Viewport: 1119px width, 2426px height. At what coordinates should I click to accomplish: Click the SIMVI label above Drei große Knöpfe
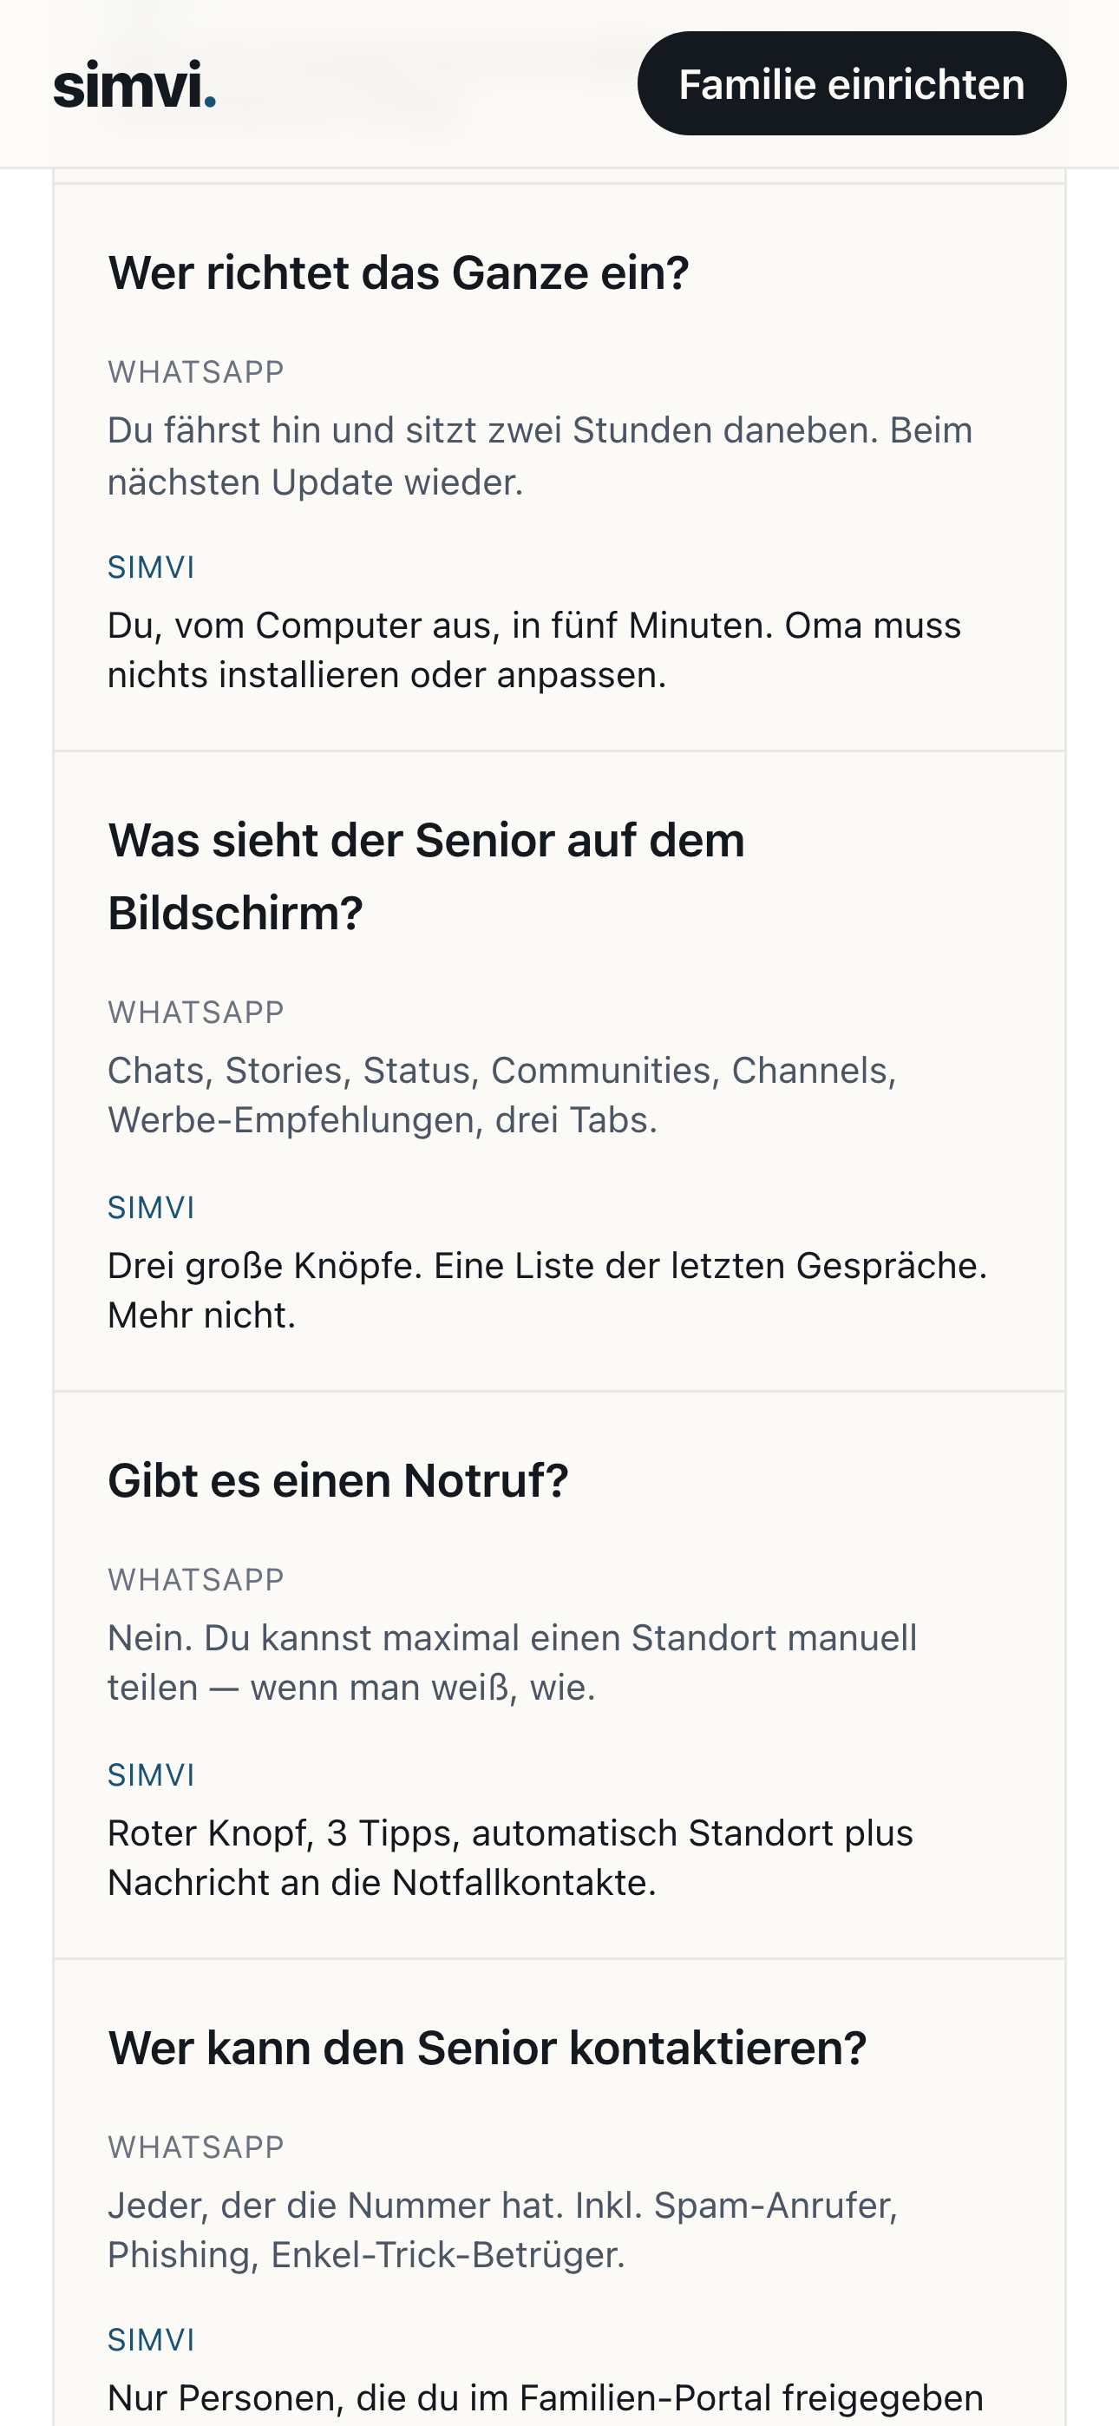coord(151,1207)
